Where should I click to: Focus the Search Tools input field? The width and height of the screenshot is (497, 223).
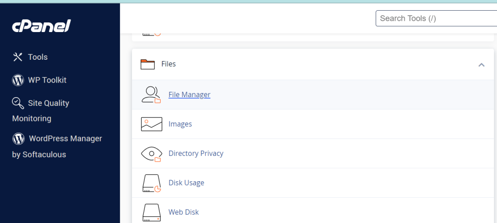[x=436, y=18]
